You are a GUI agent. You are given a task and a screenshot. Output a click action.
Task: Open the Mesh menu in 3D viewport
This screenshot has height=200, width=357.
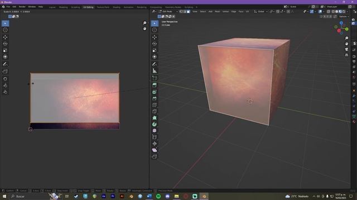coord(218,12)
